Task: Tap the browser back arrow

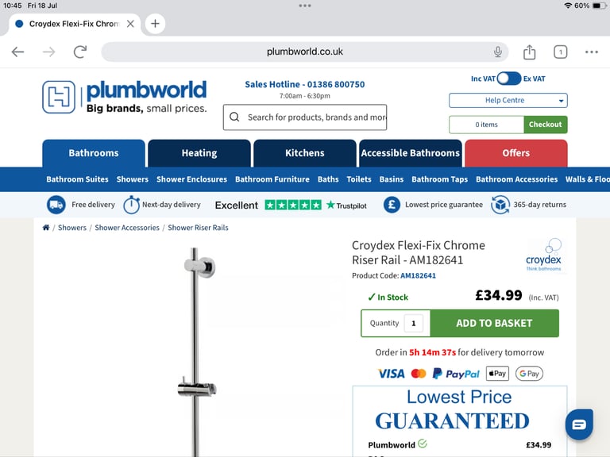Action: [18, 52]
